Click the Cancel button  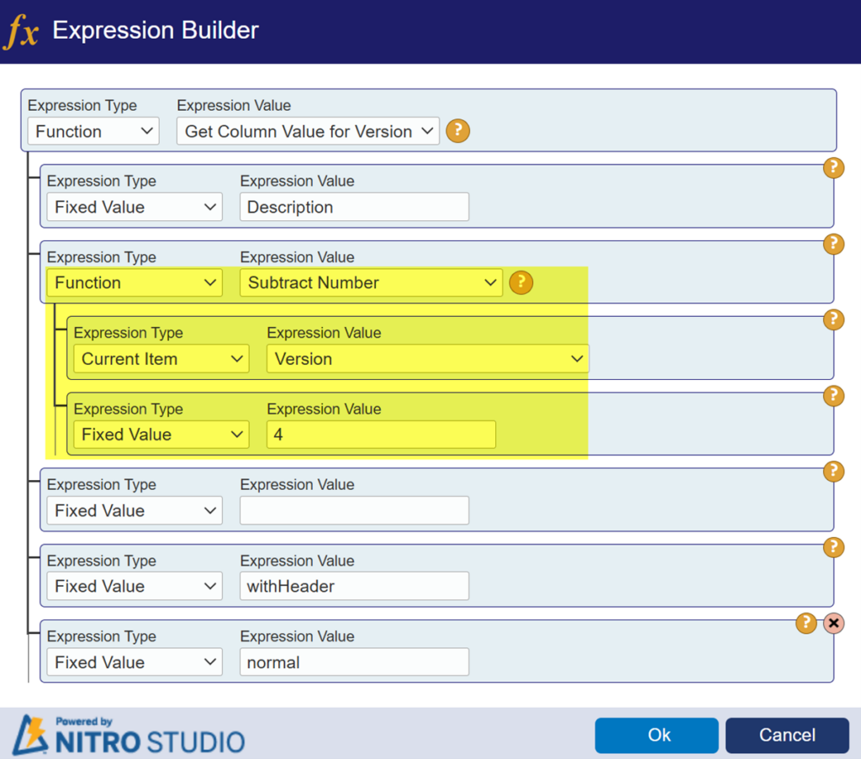point(787,735)
